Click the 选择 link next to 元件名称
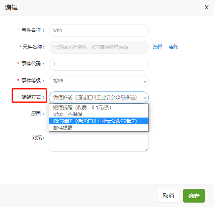Viewport: 214px width, 207px height. [158, 47]
